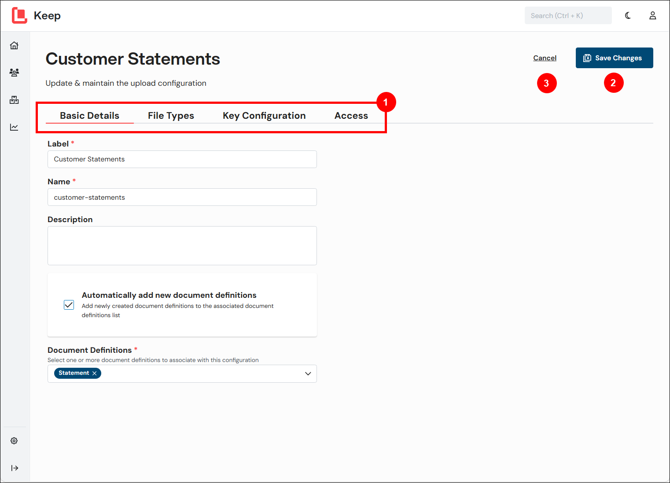Switch to the Basic Details tab
This screenshot has width=670, height=483.
(90, 116)
